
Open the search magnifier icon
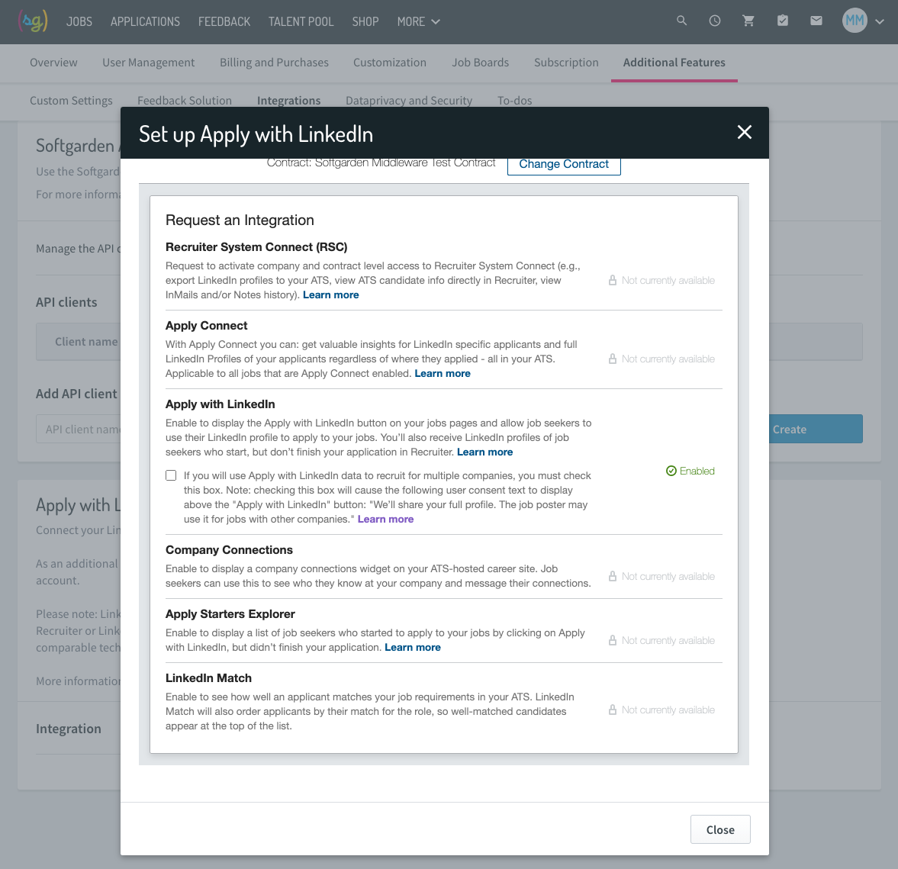[681, 21]
